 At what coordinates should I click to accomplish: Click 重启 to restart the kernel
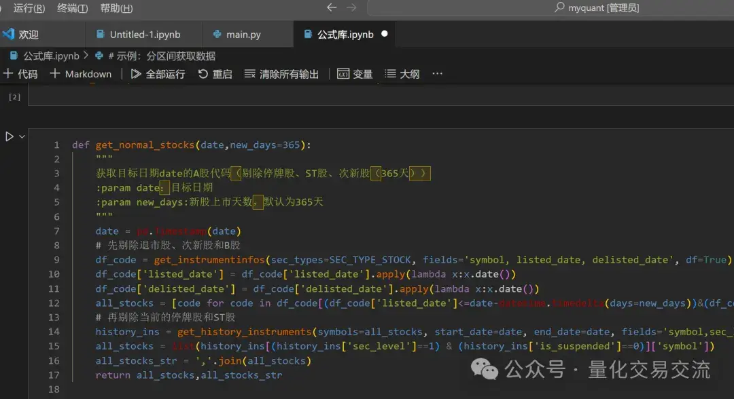coord(215,74)
